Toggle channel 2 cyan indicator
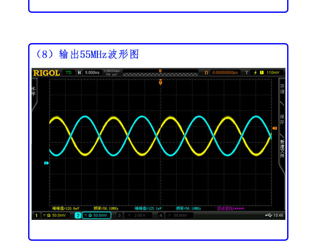Screen dimensions: 320x251 (x=78, y=216)
